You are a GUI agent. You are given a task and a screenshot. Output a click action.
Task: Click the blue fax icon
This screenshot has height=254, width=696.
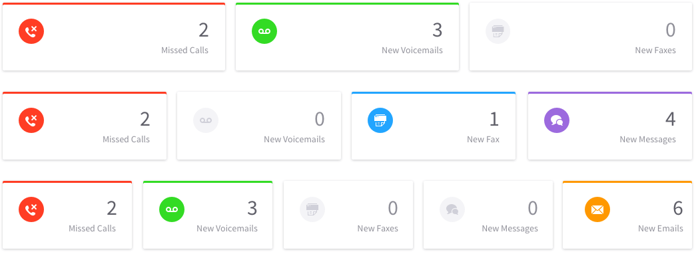[x=380, y=120]
